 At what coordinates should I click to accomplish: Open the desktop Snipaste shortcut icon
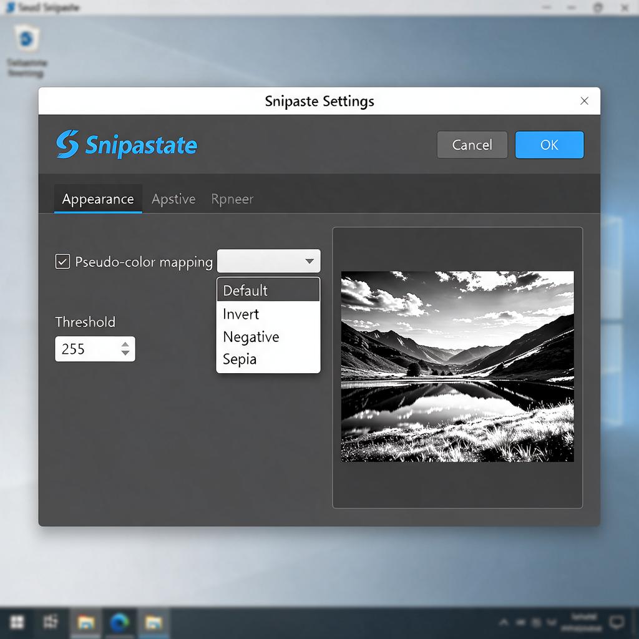pyautogui.click(x=27, y=39)
